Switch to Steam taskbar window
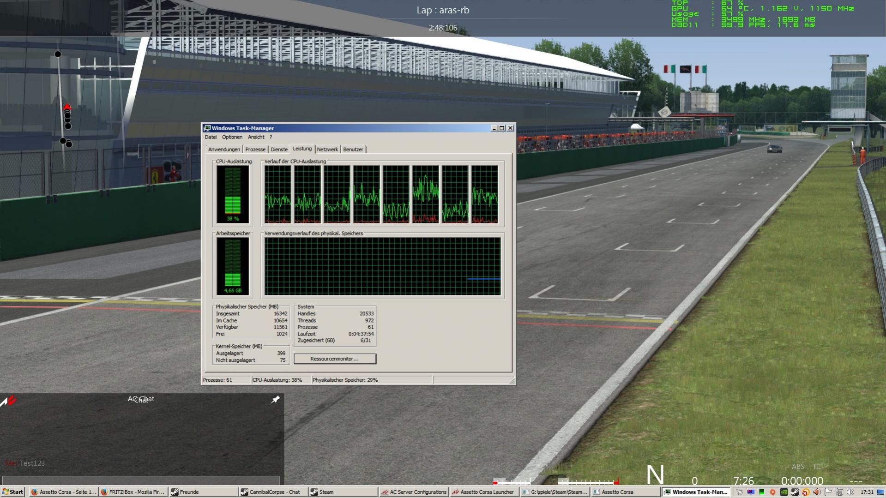Image resolution: width=886 pixels, height=498 pixels. [343, 492]
